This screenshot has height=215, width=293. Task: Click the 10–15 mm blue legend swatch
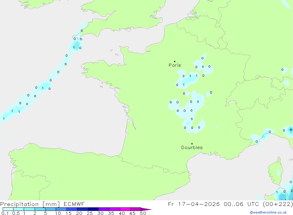click(61, 209)
